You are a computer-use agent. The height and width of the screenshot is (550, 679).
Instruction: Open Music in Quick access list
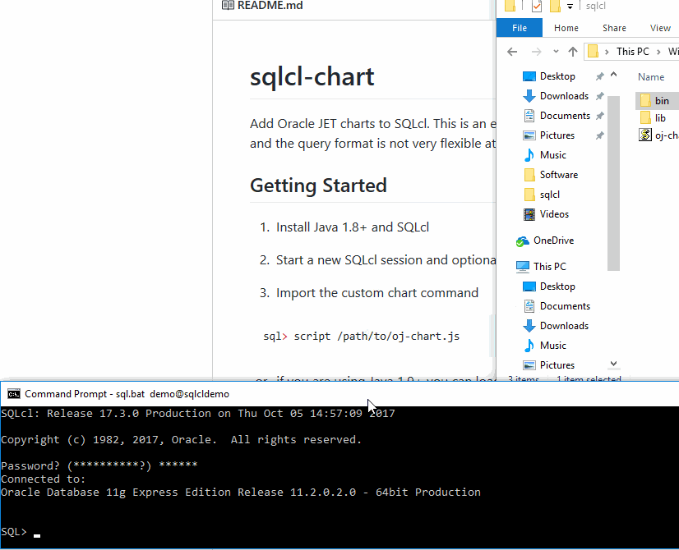(552, 155)
